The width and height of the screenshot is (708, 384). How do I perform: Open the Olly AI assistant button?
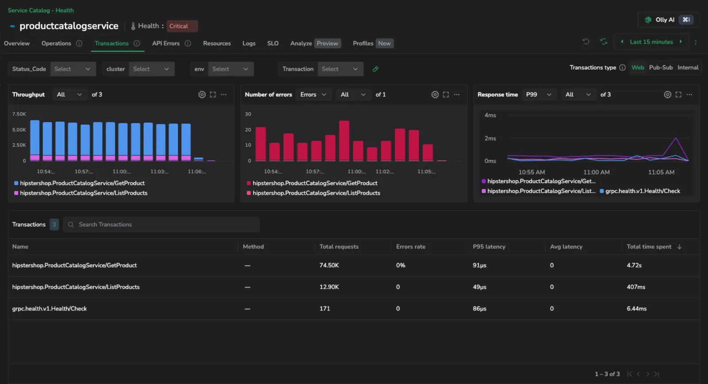pyautogui.click(x=669, y=20)
